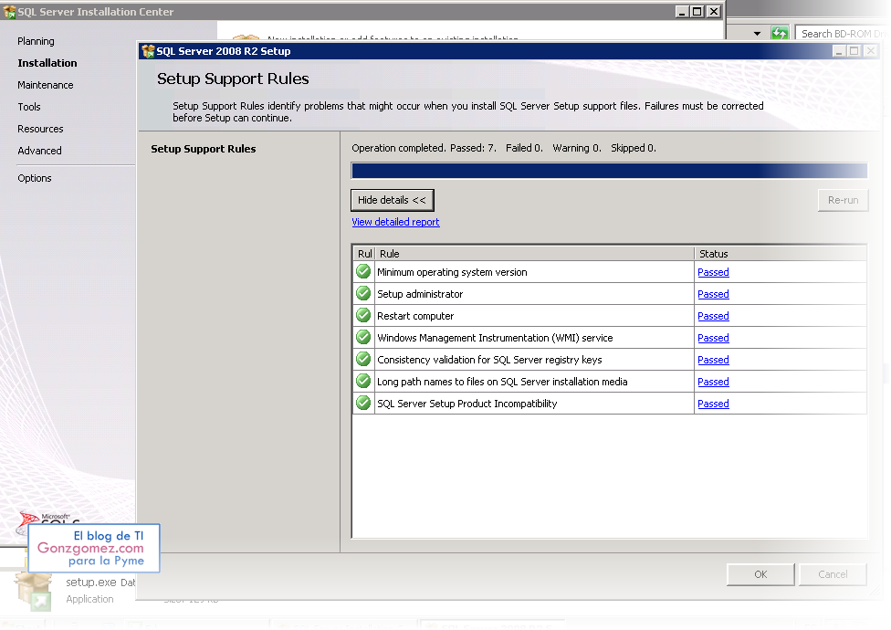Click green check icon for WMI service rule
Screen dimensions: 891x630
click(x=363, y=337)
